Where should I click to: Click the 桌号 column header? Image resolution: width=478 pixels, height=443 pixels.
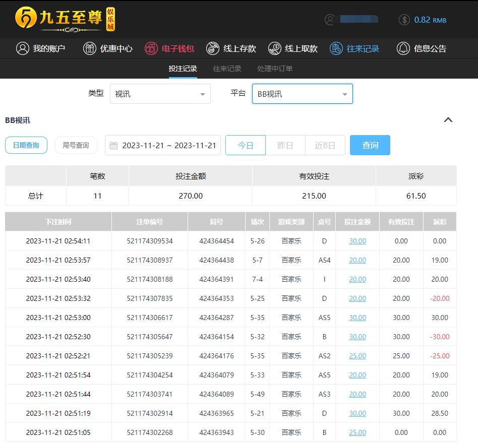click(x=324, y=222)
